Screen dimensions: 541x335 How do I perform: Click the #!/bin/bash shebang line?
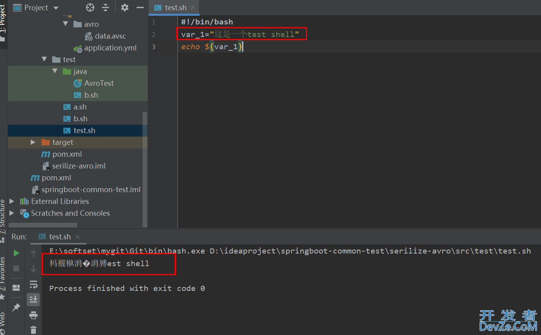click(x=207, y=22)
